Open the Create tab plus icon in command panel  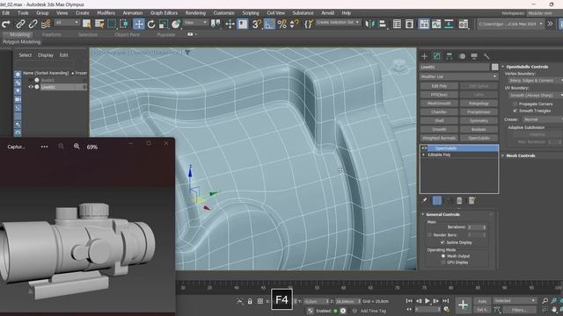pos(424,56)
